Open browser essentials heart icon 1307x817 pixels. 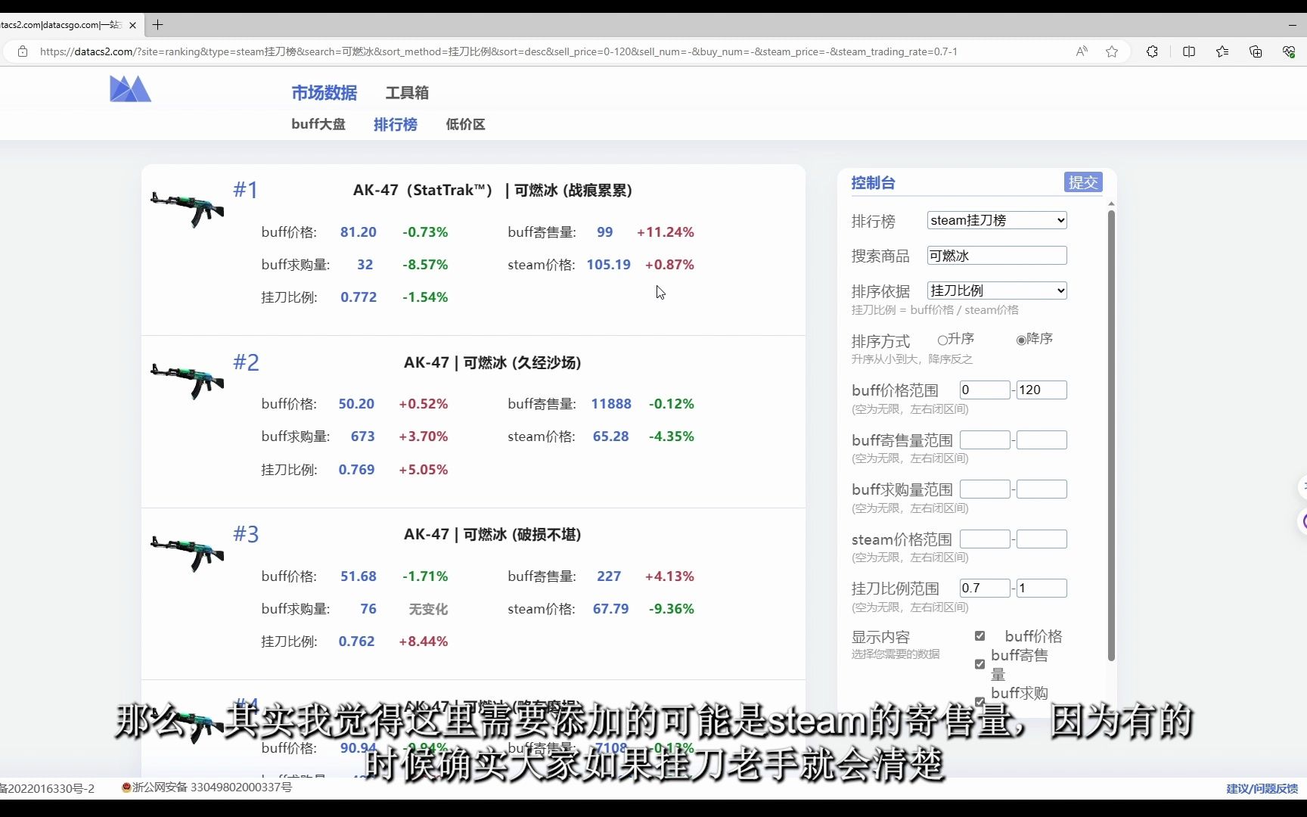point(1289,51)
